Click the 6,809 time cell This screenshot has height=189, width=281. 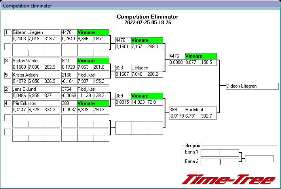coord(85,110)
